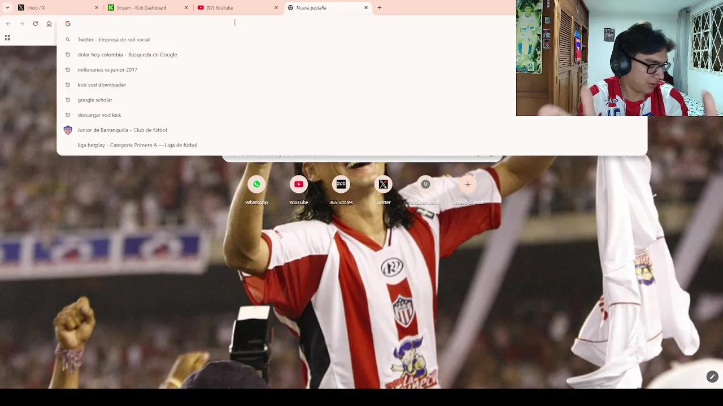
Task: Click the Junior de Barranquilla crest icon
Action: pos(68,130)
